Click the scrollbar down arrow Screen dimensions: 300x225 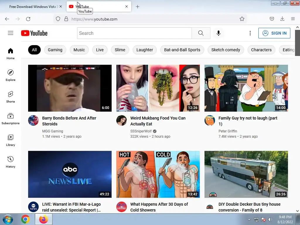pyautogui.click(x=298, y=211)
